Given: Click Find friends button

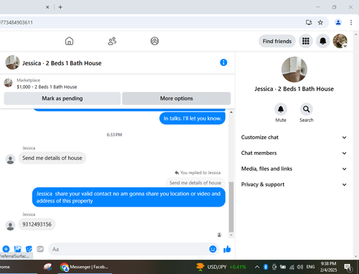Looking at the screenshot, I should (277, 41).
